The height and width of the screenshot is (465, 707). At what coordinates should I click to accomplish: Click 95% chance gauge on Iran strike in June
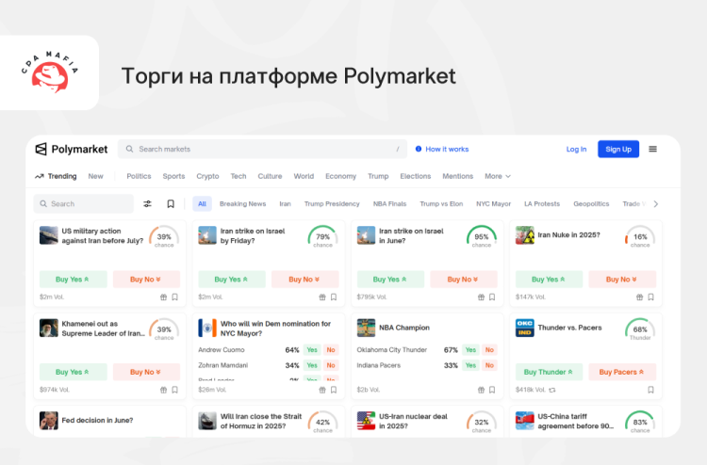(x=481, y=236)
